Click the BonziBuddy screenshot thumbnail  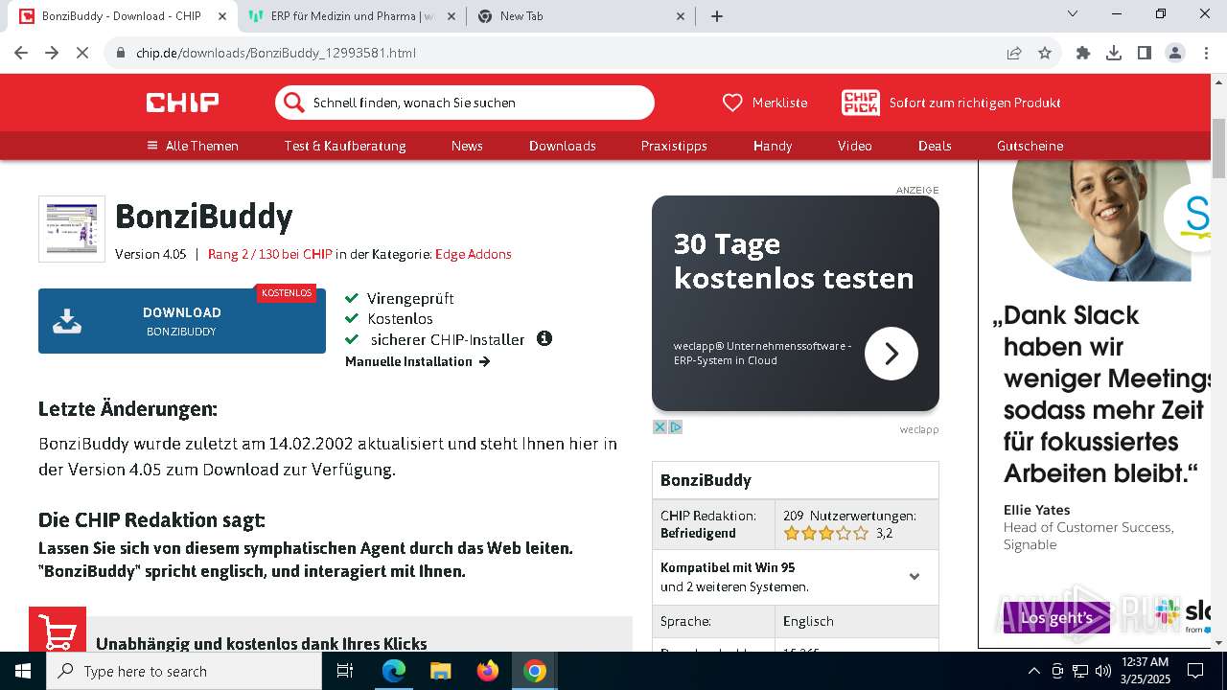tap(72, 229)
